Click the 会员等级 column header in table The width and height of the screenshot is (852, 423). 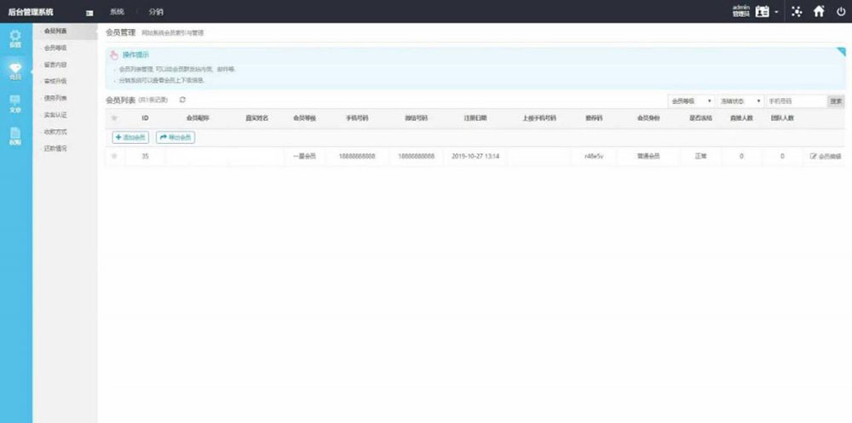(x=305, y=117)
